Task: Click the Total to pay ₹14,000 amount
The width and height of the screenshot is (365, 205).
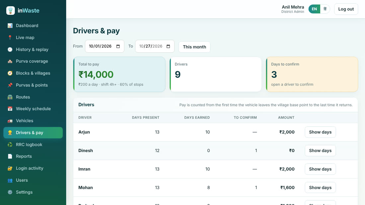Action: point(96,75)
